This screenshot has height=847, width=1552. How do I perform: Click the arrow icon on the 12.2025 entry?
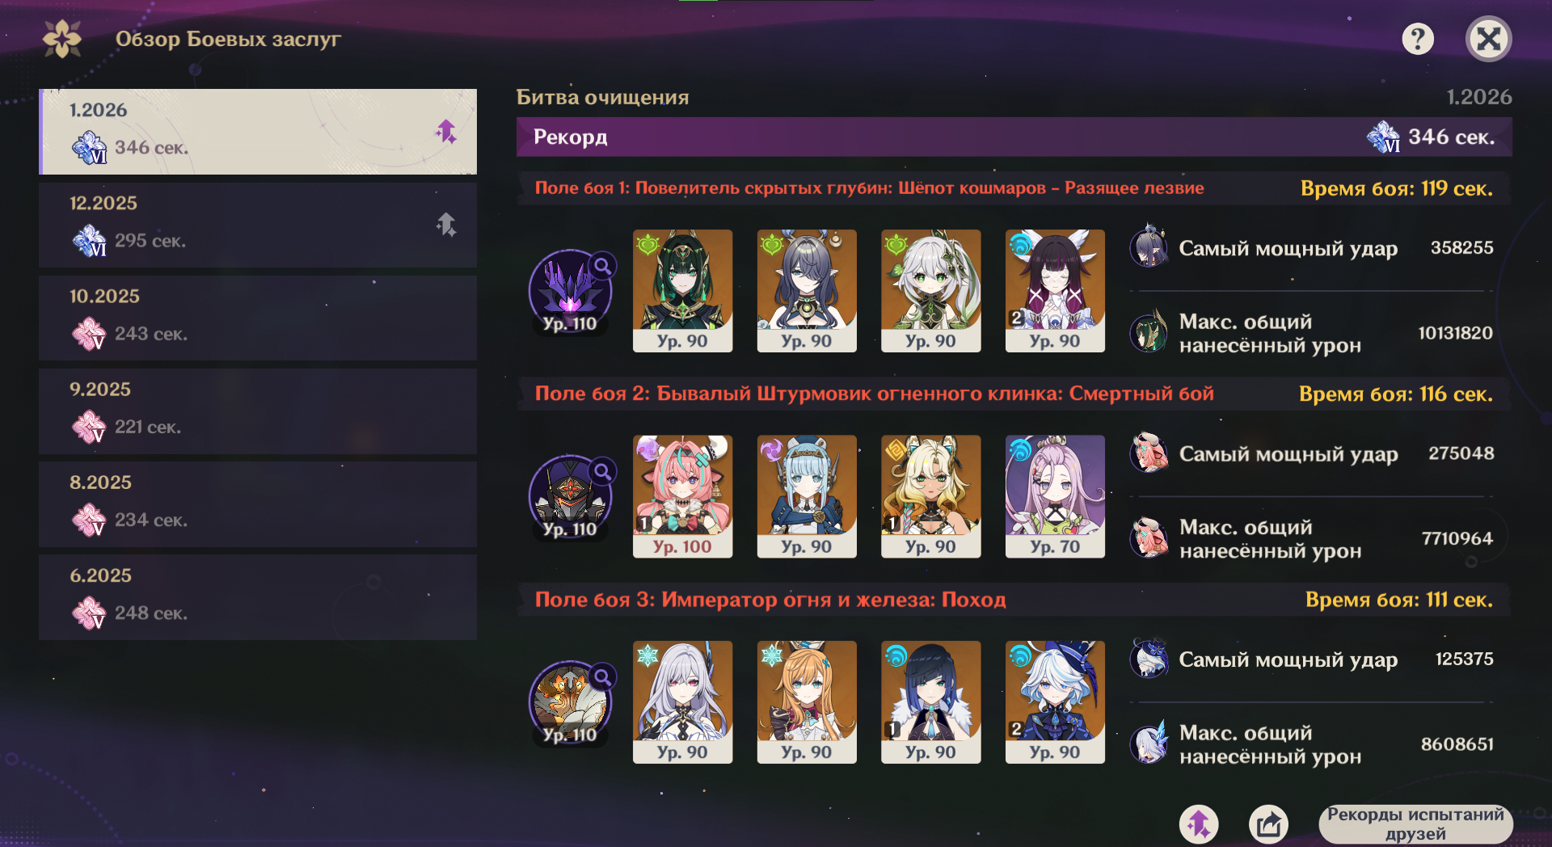[x=446, y=224]
